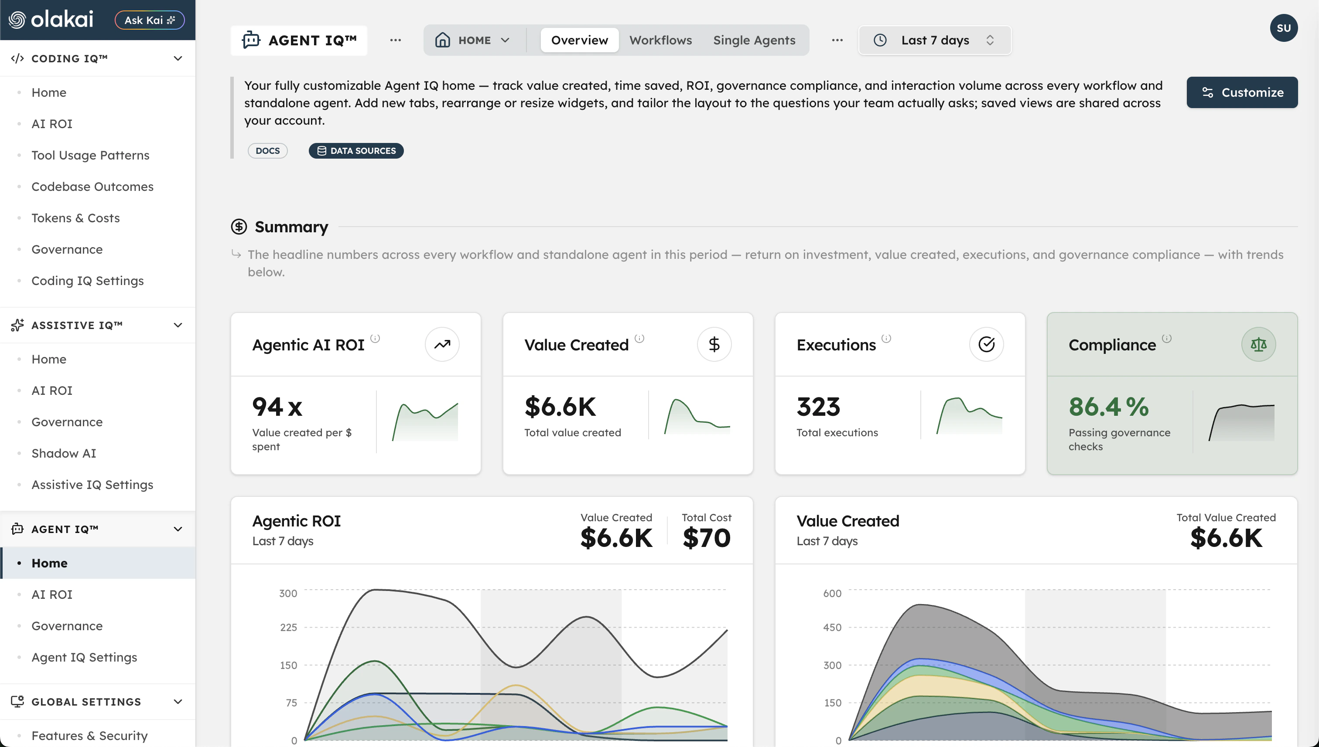Open Features & Security settings

(89, 736)
